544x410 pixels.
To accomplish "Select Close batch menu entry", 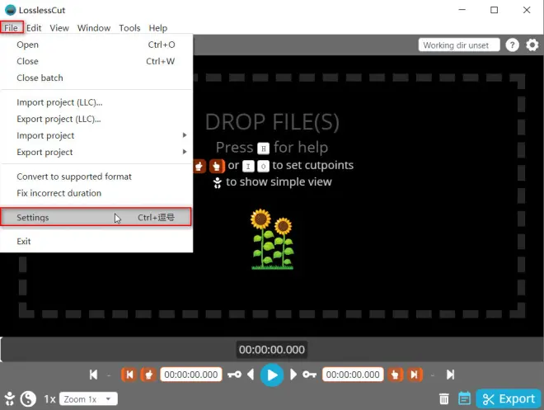I will tap(96, 78).
